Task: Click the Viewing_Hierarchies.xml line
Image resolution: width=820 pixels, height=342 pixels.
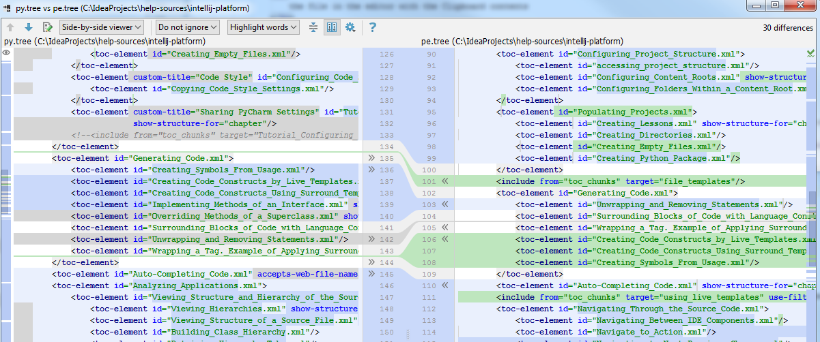Action: tap(224, 309)
